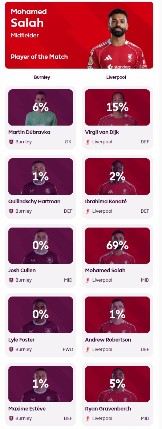Open Martin Dúbravka's 6% vote photo

(x=41, y=107)
